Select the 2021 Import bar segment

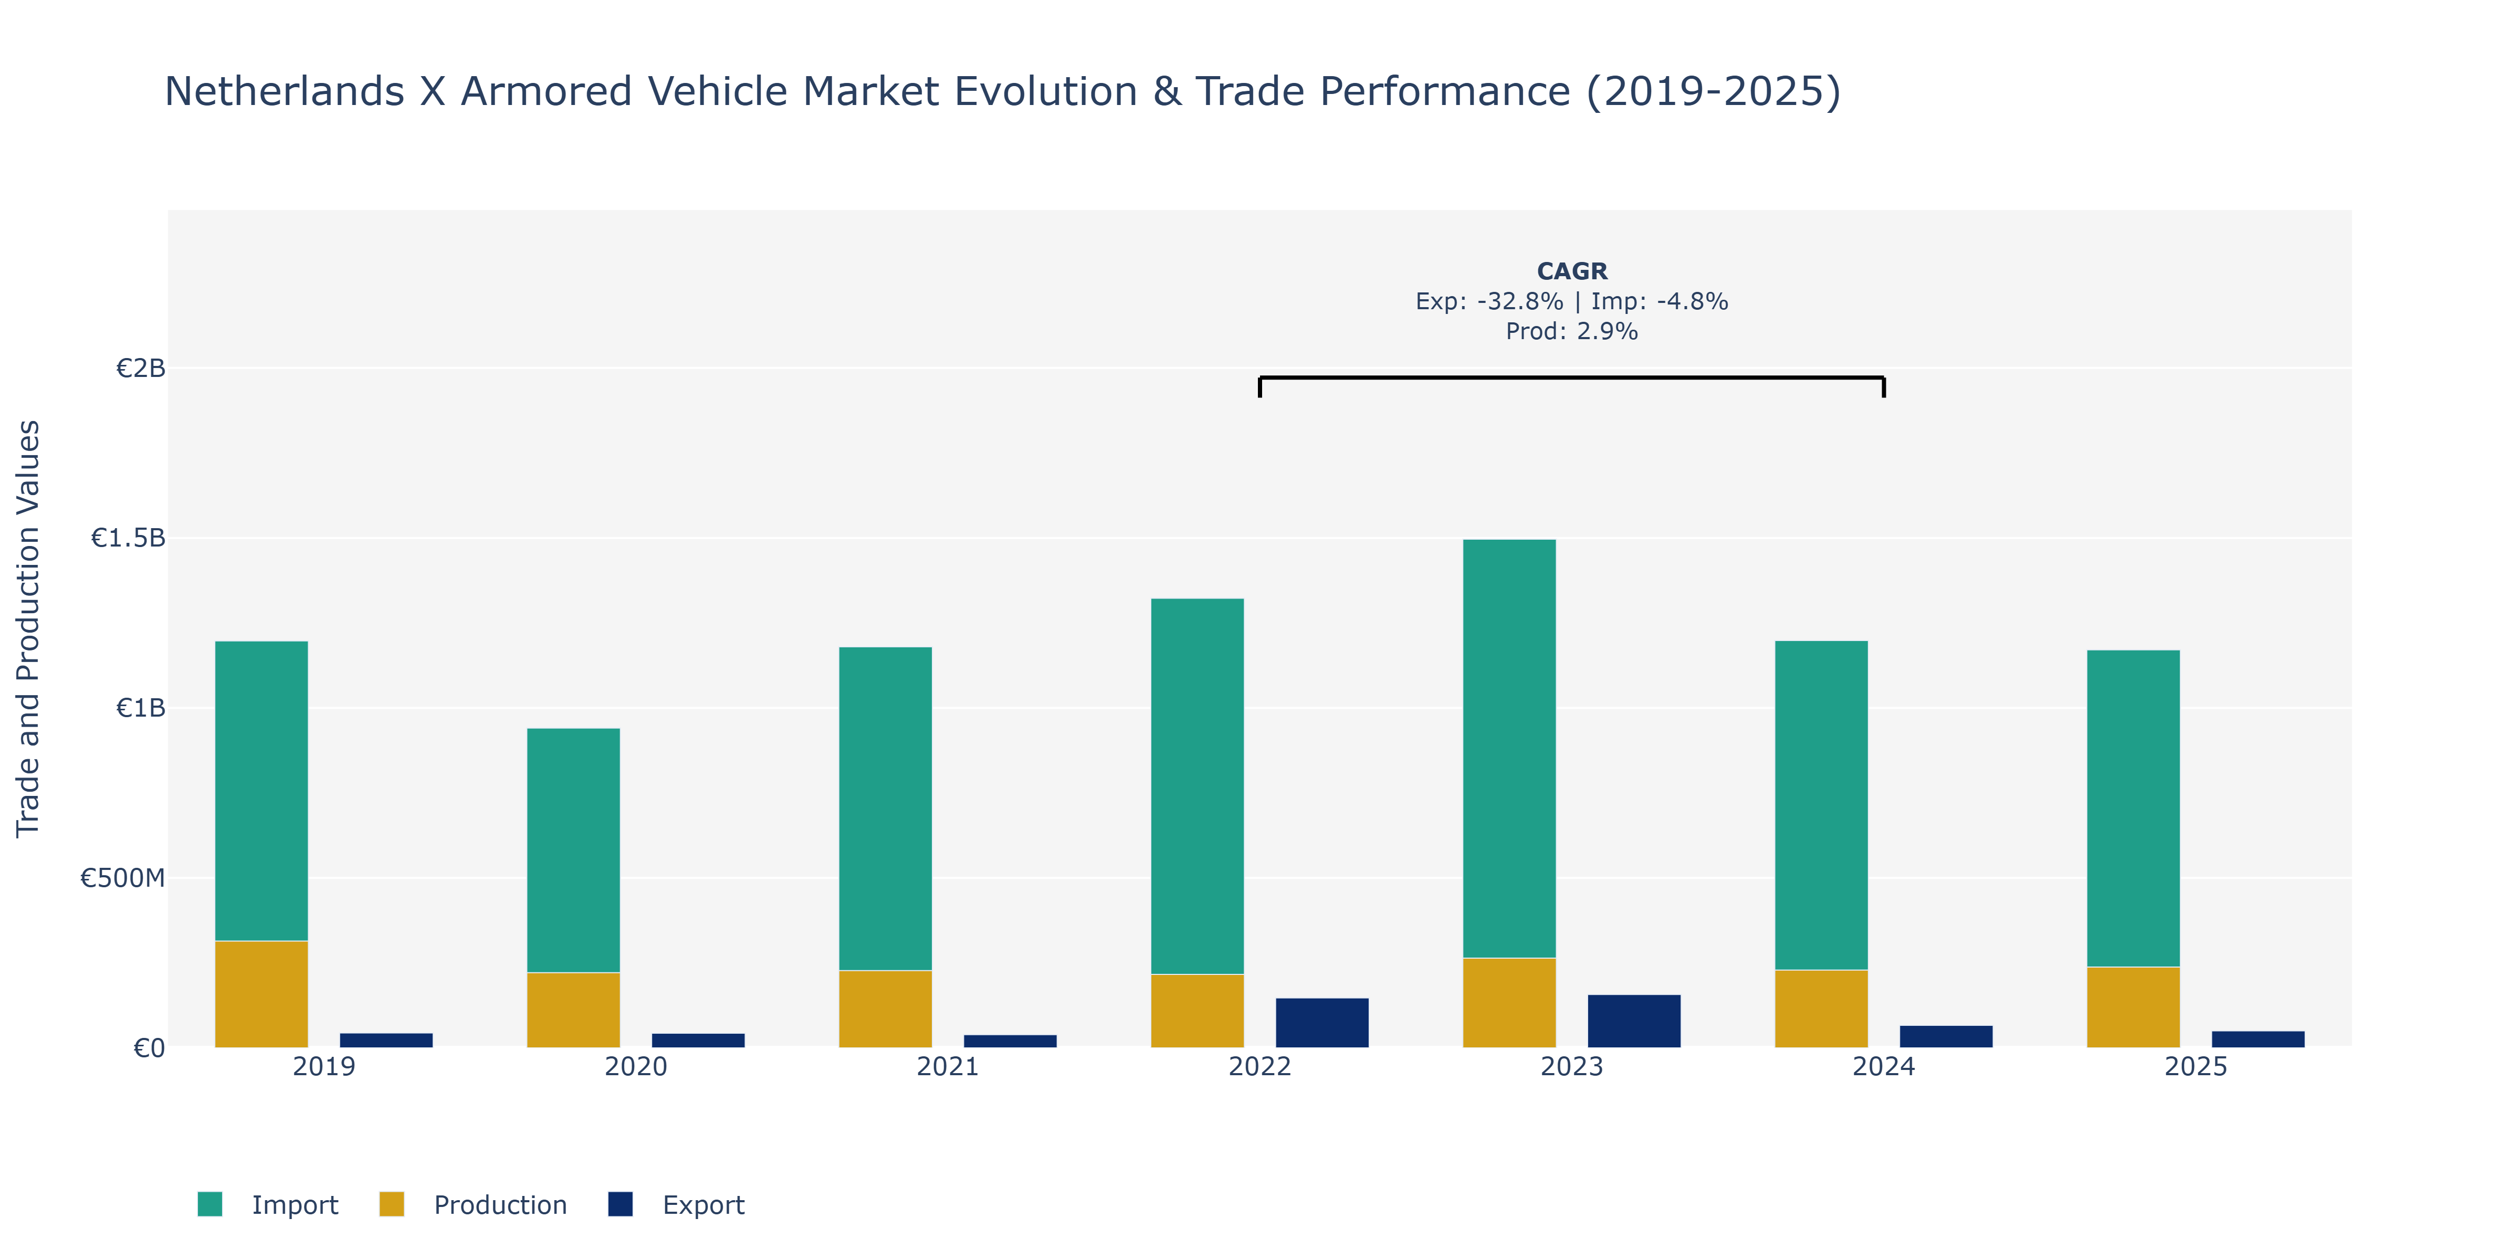coord(885,808)
